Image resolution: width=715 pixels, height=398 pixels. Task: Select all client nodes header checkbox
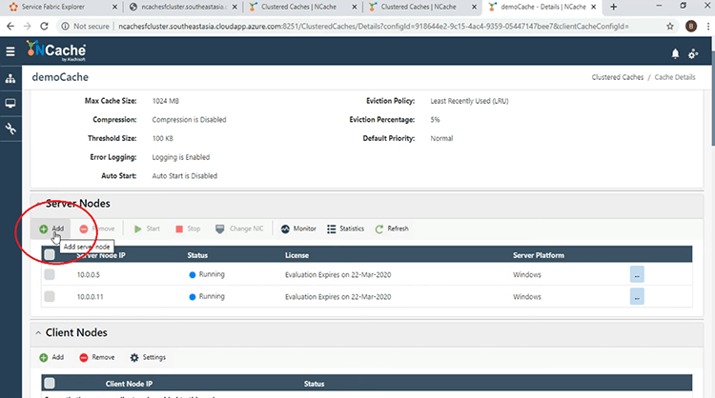click(50, 384)
